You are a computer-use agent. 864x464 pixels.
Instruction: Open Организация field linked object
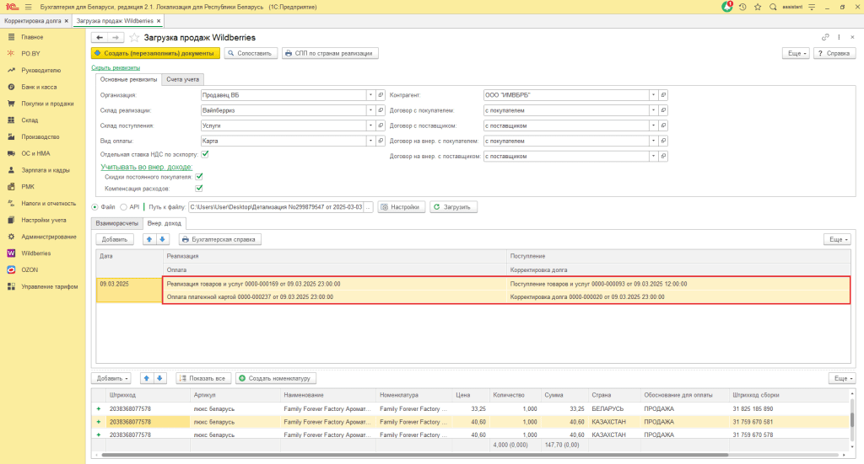[381, 95]
